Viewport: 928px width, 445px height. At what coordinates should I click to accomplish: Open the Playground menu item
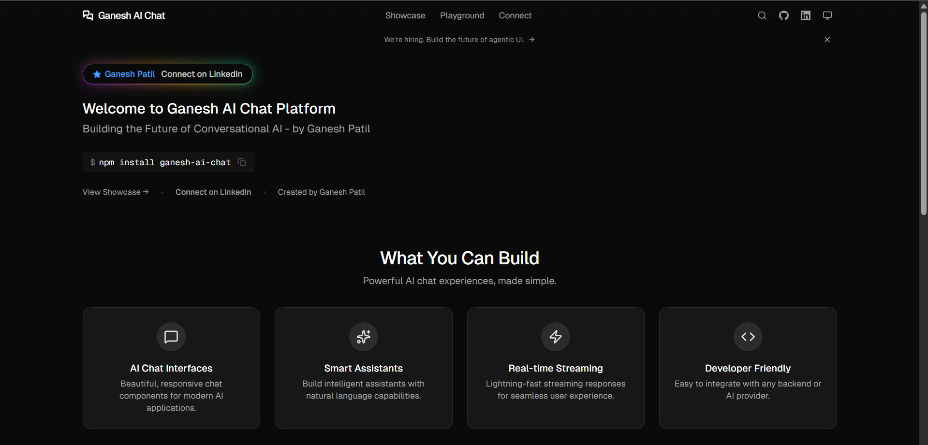pyautogui.click(x=461, y=15)
